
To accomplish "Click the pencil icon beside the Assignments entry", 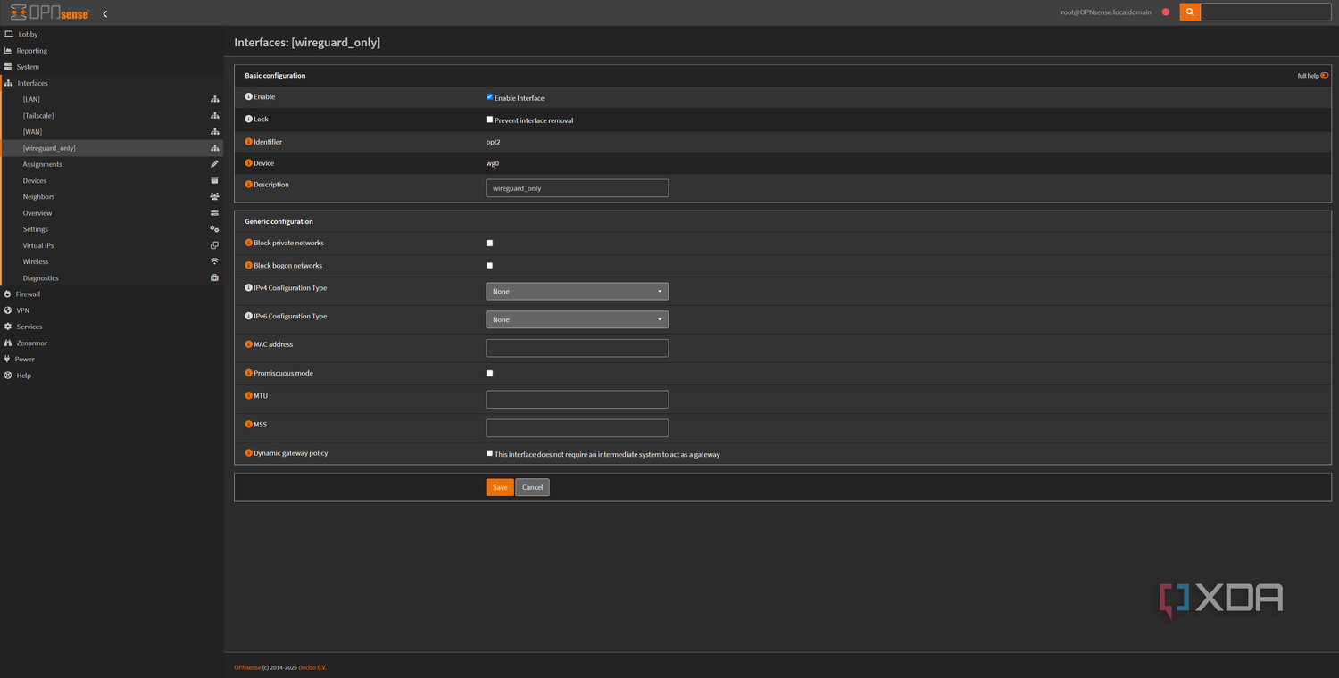I will pos(214,164).
